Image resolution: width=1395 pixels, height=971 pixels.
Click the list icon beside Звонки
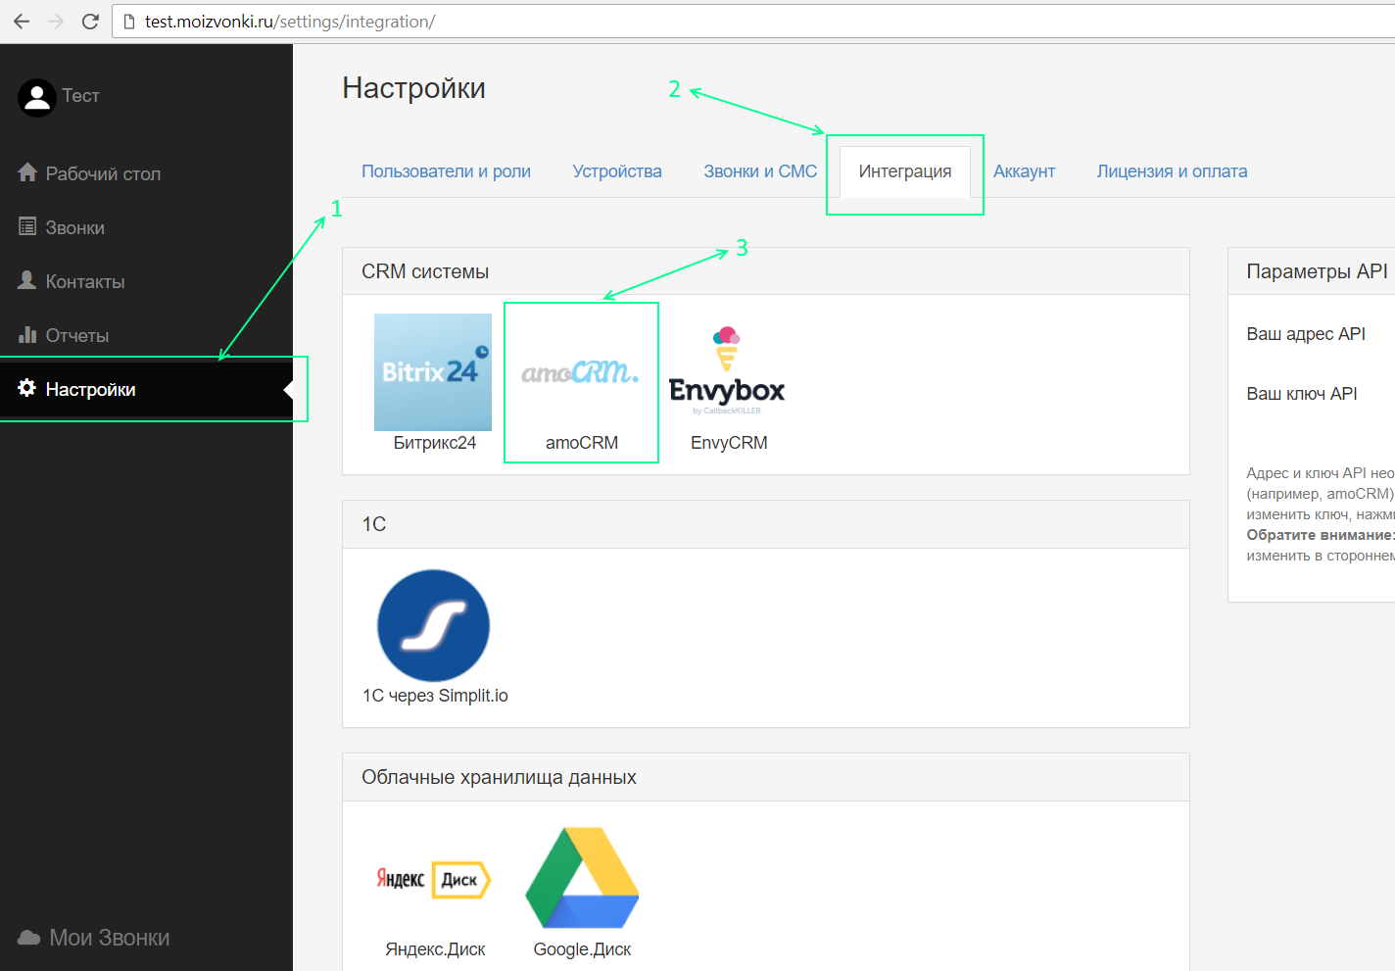(27, 226)
